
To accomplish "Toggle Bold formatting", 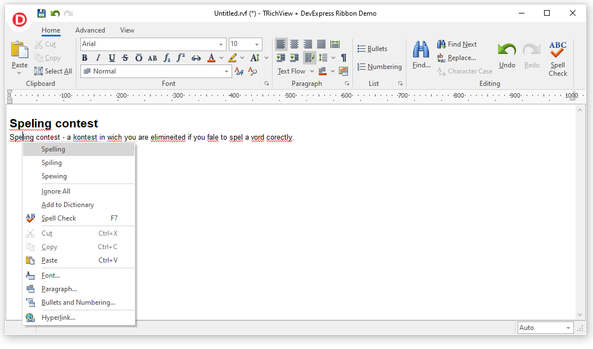I will [x=85, y=58].
